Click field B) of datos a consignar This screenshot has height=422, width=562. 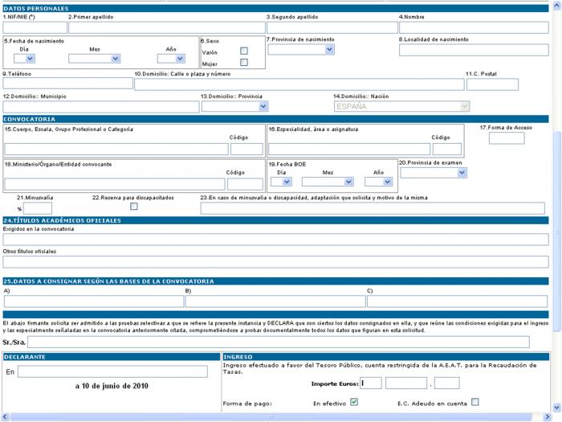coord(275,301)
